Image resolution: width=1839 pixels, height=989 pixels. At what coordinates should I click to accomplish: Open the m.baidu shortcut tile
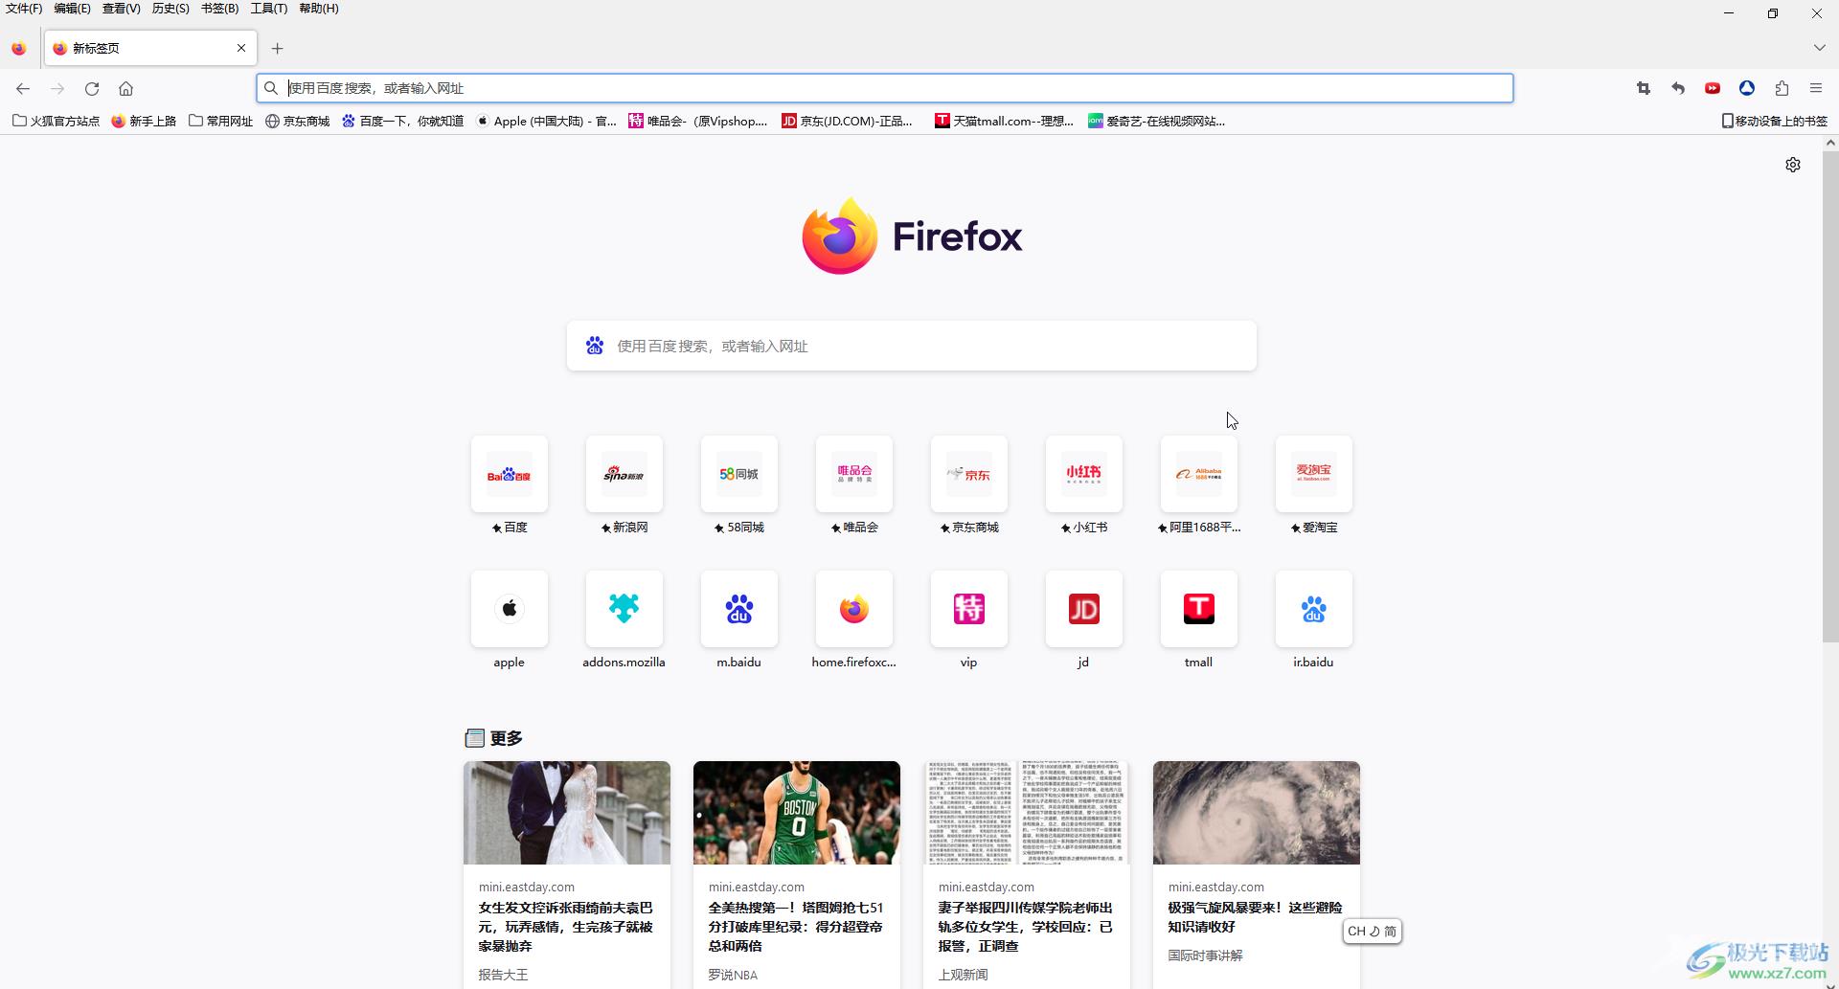click(x=739, y=609)
